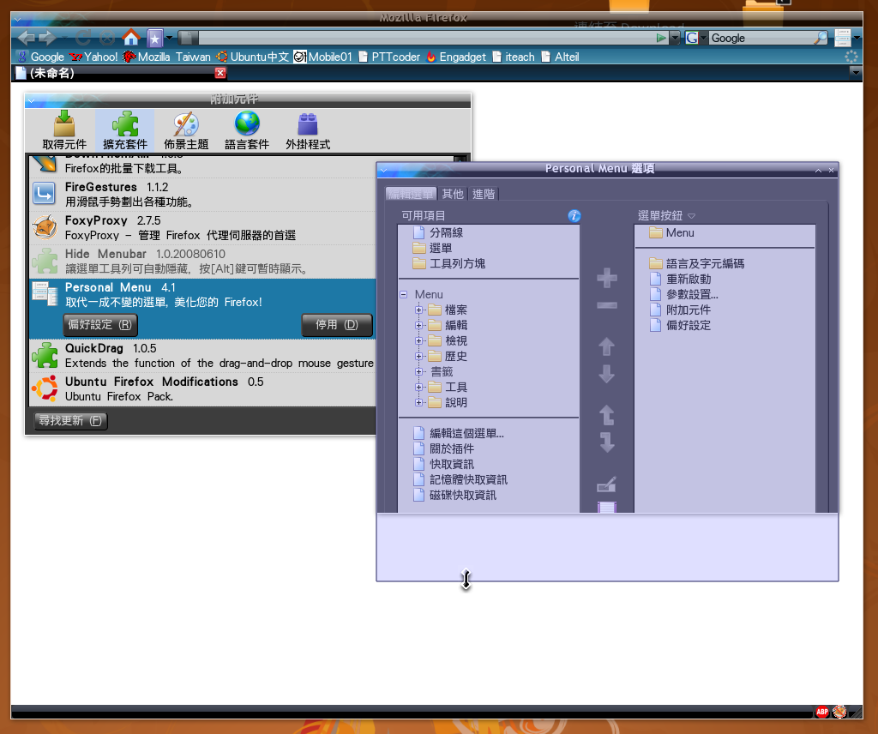Select the 佈景主題 (Themes) icon

pos(186,131)
